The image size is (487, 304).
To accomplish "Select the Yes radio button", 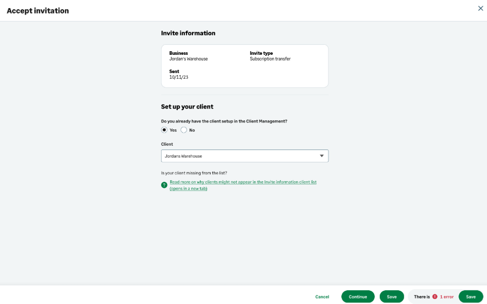I will [x=164, y=130].
